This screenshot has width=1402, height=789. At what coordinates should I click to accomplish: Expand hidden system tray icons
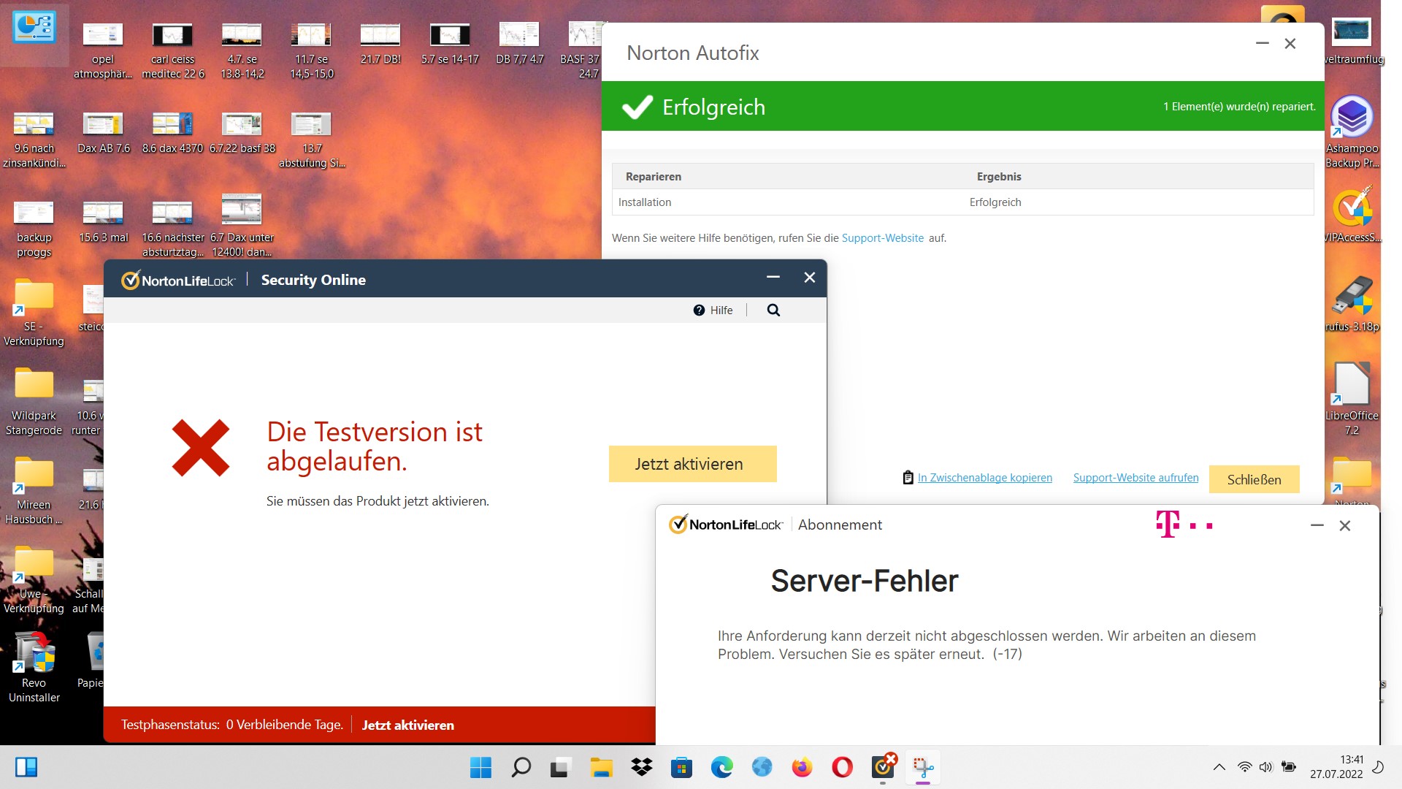(1219, 768)
